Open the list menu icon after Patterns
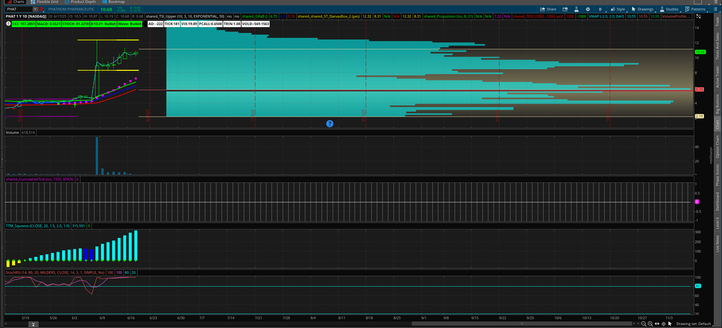 (x=715, y=9)
